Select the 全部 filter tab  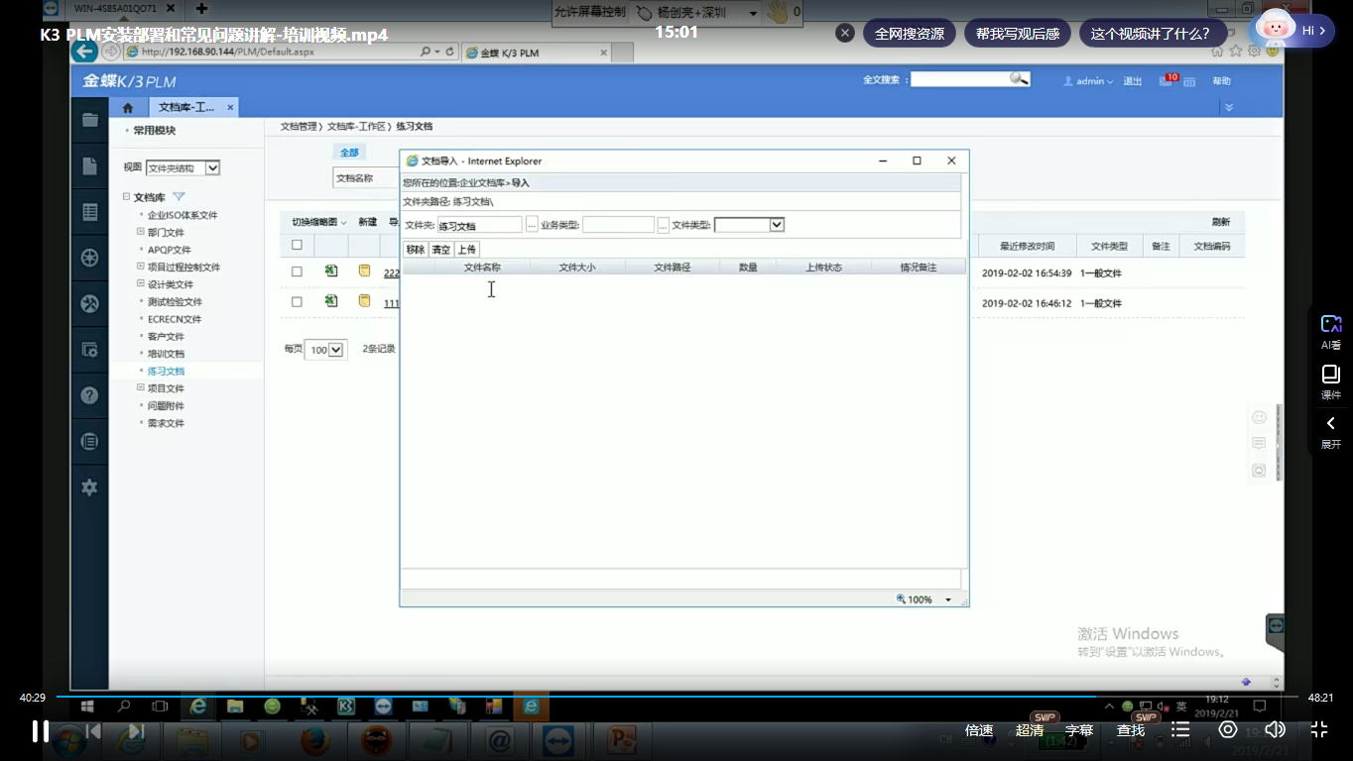point(349,153)
